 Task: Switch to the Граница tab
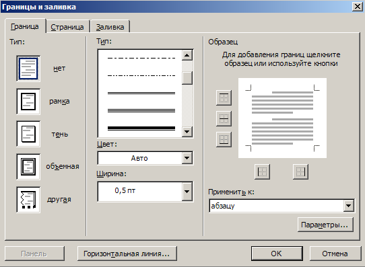(25, 26)
